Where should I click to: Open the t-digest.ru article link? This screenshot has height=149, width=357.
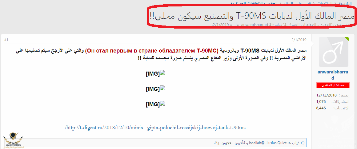point(155,127)
